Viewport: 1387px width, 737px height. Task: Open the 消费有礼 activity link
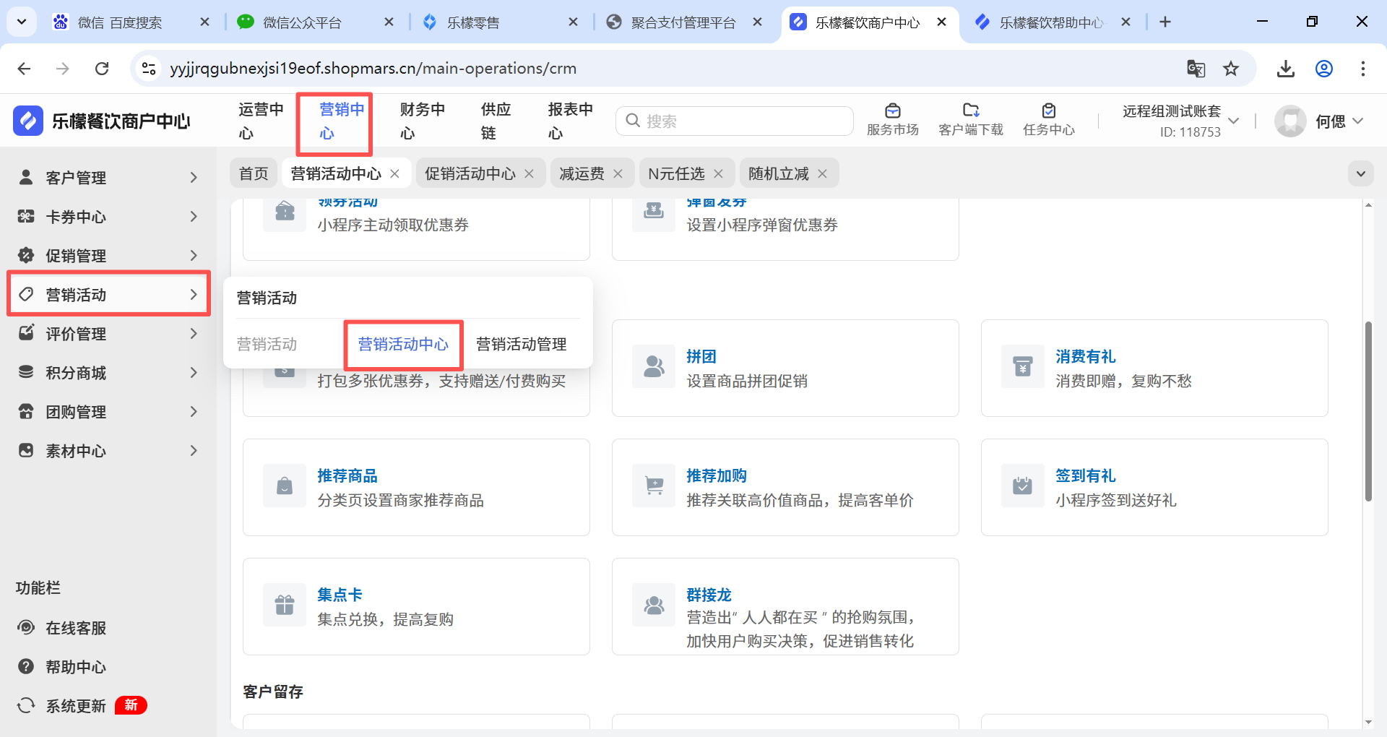(1086, 356)
